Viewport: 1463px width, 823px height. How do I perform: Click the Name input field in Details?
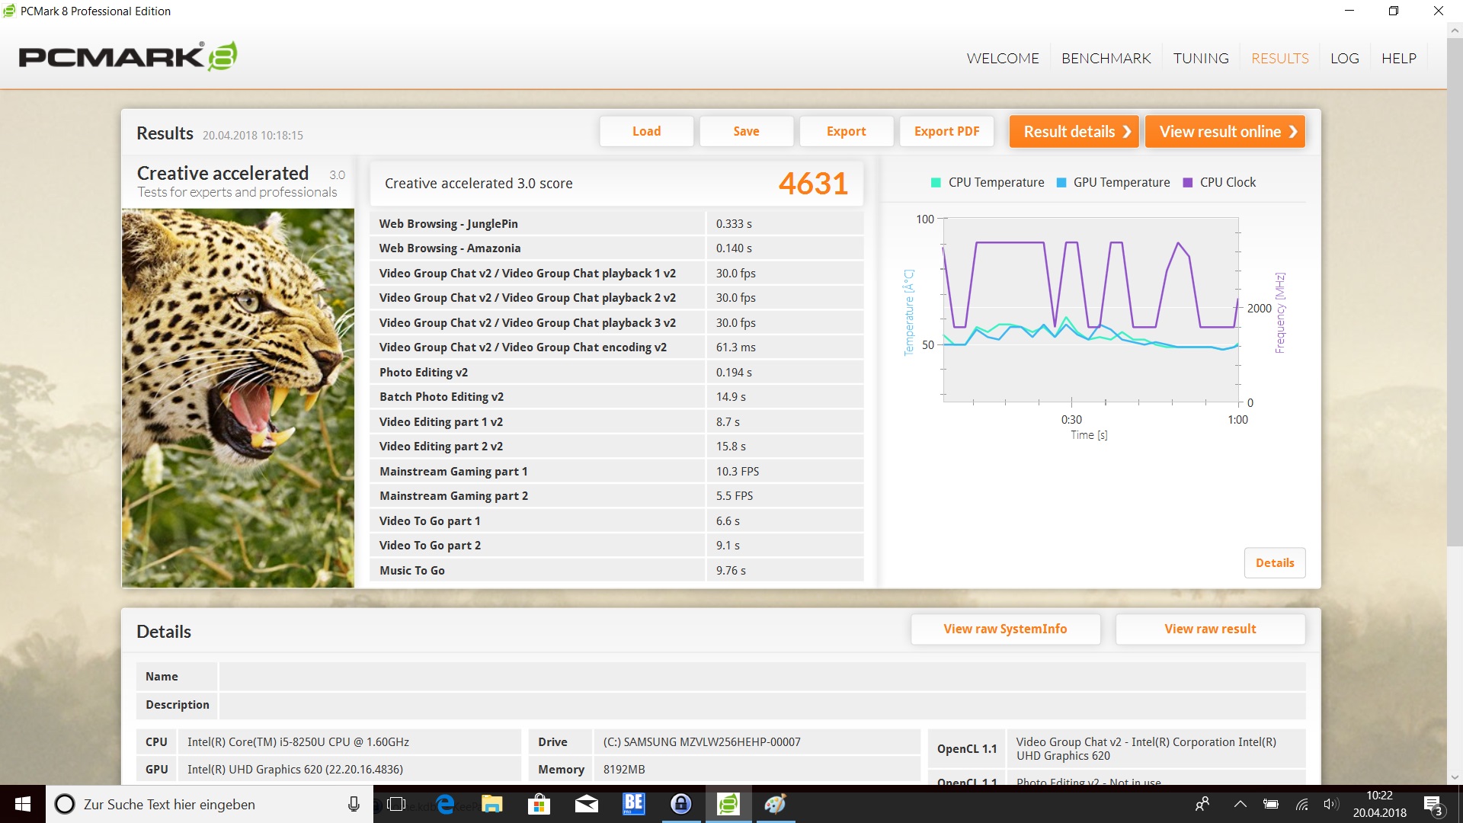[x=761, y=677]
